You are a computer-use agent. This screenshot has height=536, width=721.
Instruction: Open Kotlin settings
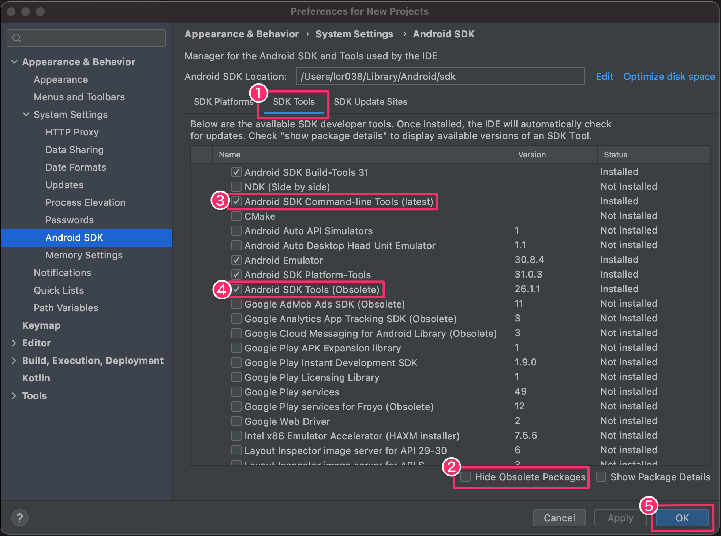pos(36,378)
